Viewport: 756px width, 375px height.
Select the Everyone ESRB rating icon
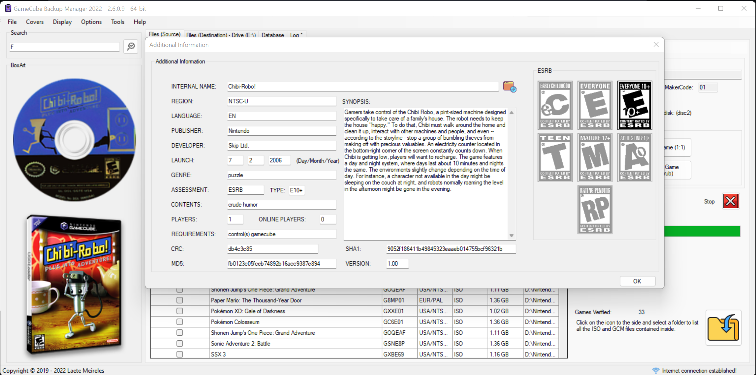[595, 105]
